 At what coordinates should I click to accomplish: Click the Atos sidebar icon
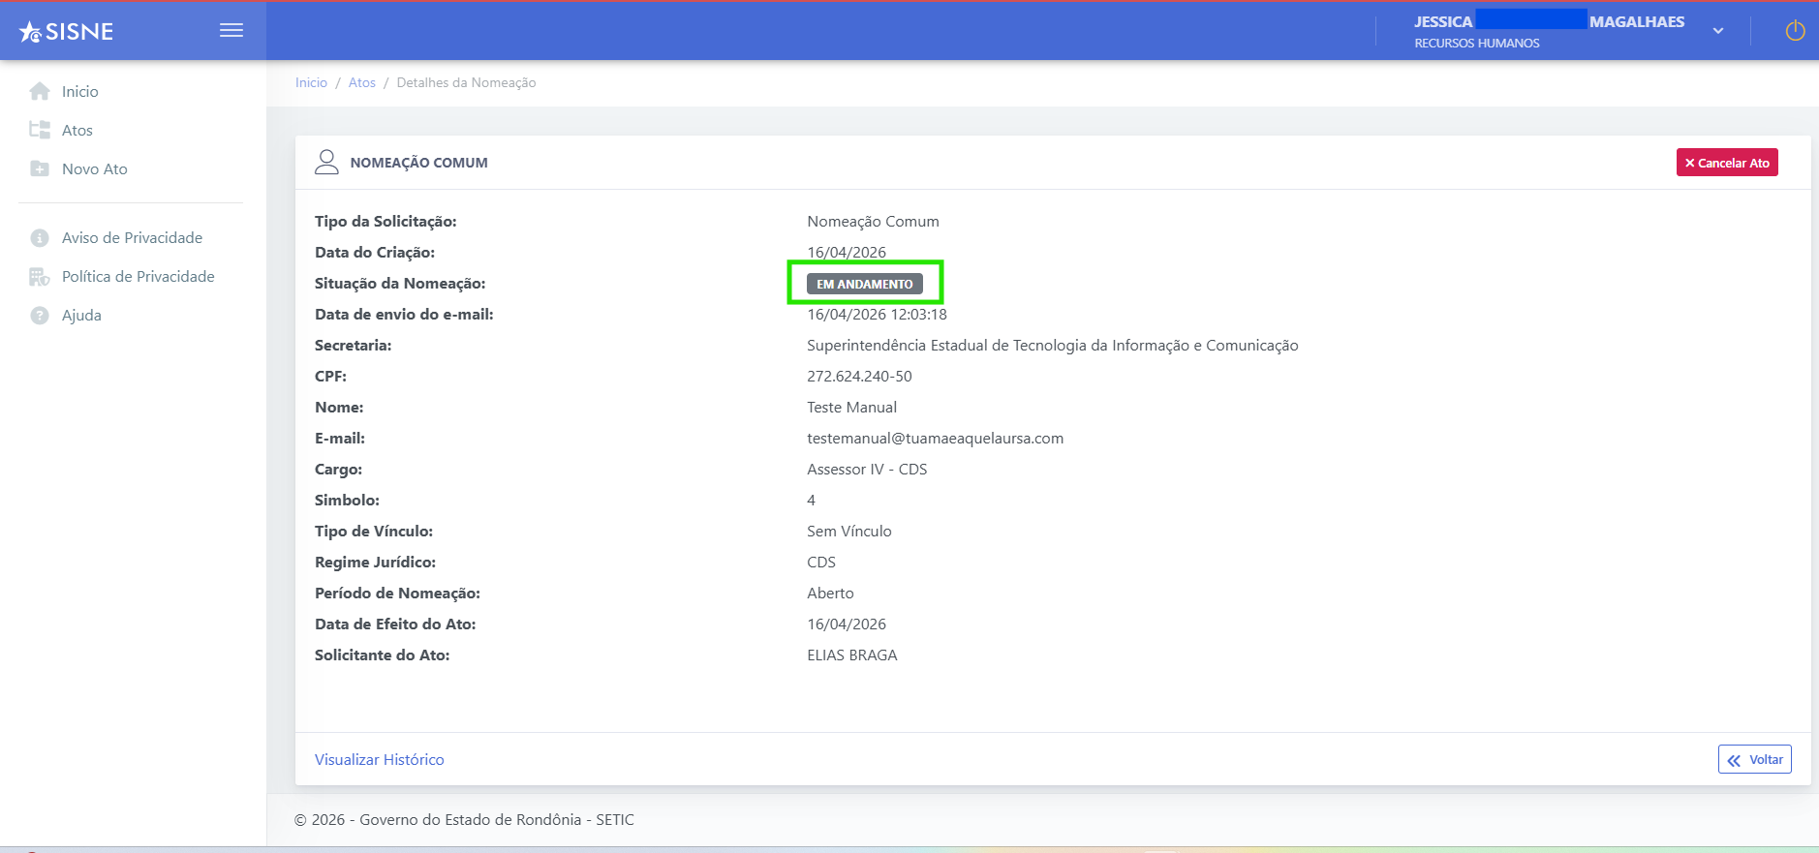click(x=40, y=130)
